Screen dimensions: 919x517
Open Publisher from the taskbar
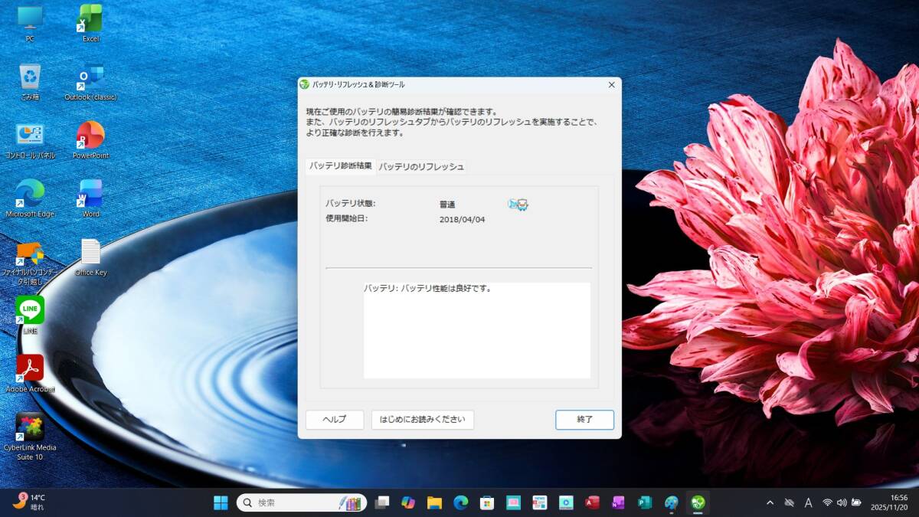pos(645,502)
